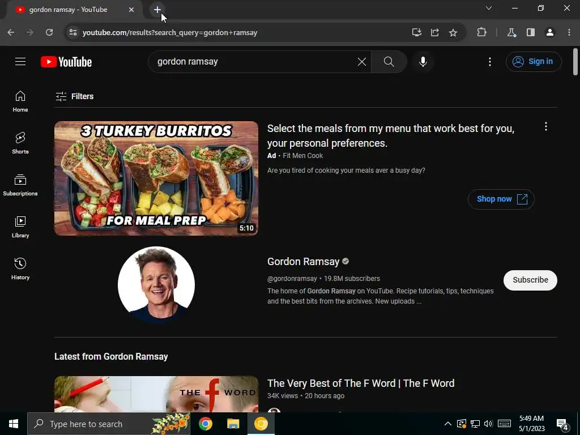This screenshot has height=435, width=580.
Task: Open the Home sidebar item
Action: tap(20, 101)
